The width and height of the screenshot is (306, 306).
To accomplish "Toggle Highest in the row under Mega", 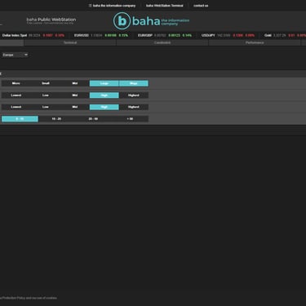I will 134,95.
